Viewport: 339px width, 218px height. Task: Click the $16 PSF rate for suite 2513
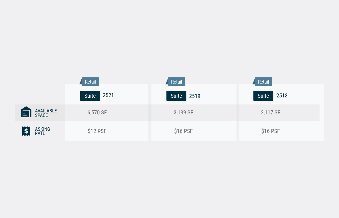(270, 131)
